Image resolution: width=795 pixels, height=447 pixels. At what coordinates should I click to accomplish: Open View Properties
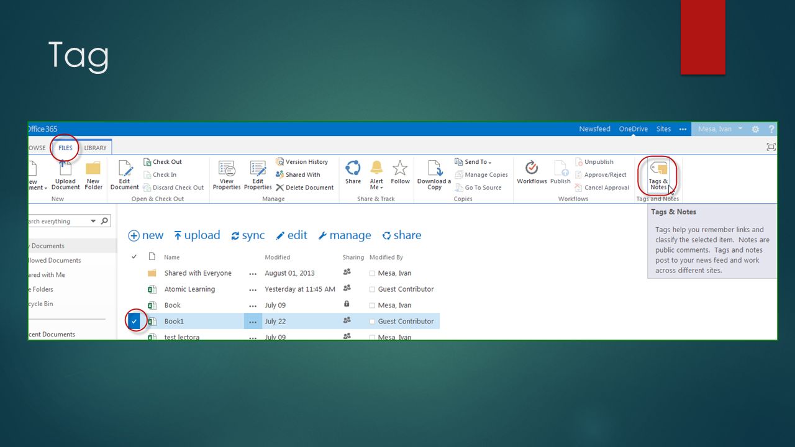(227, 176)
